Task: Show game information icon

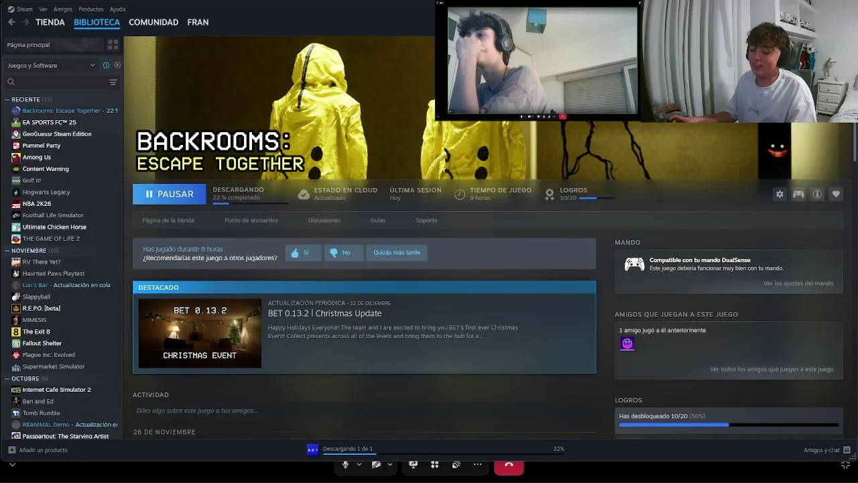Action: (817, 194)
